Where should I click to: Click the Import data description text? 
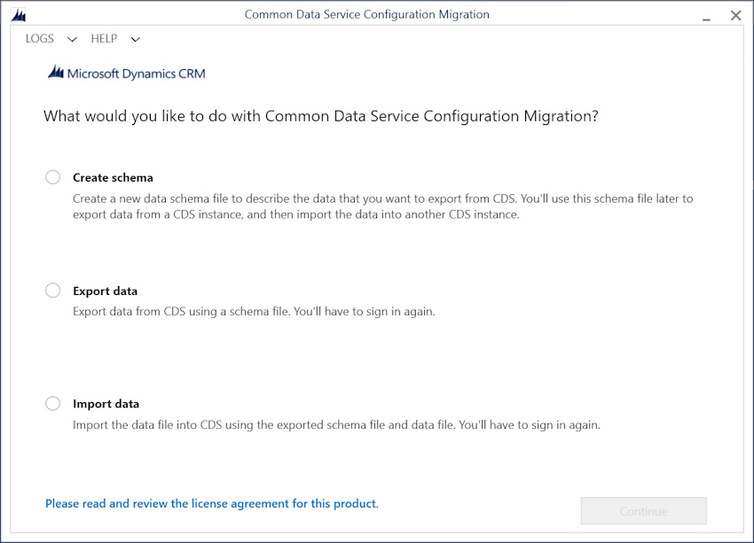coord(336,425)
